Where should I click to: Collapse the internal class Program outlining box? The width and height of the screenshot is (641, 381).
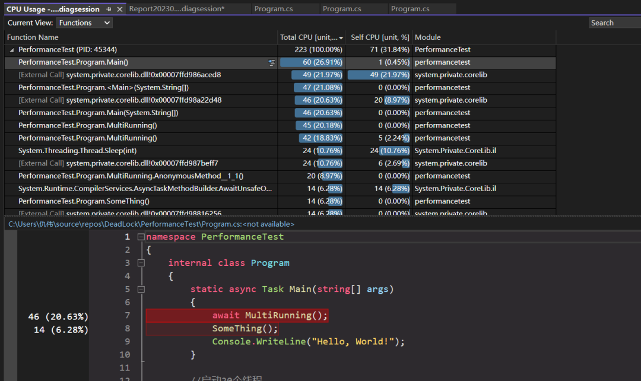click(141, 263)
